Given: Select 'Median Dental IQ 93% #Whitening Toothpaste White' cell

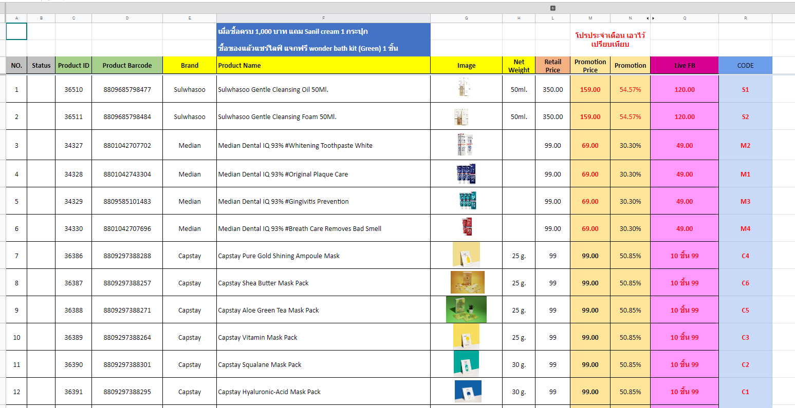Looking at the screenshot, I should coord(323,145).
